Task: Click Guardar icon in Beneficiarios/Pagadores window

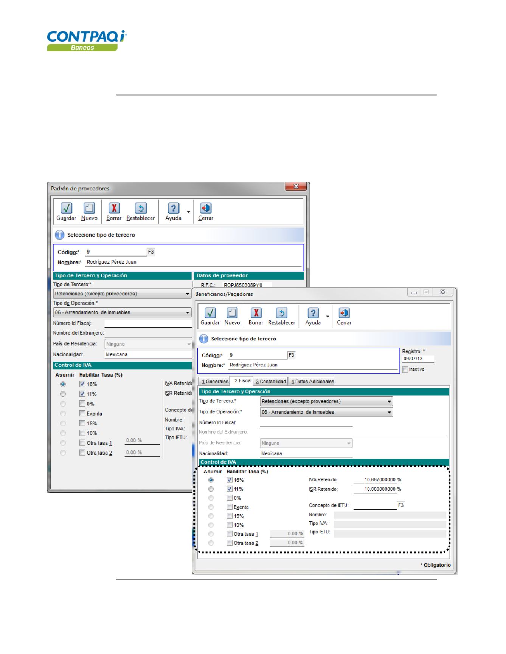Action: (x=210, y=313)
